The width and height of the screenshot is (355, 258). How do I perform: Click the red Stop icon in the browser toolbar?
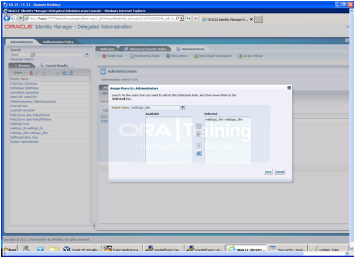(196, 18)
